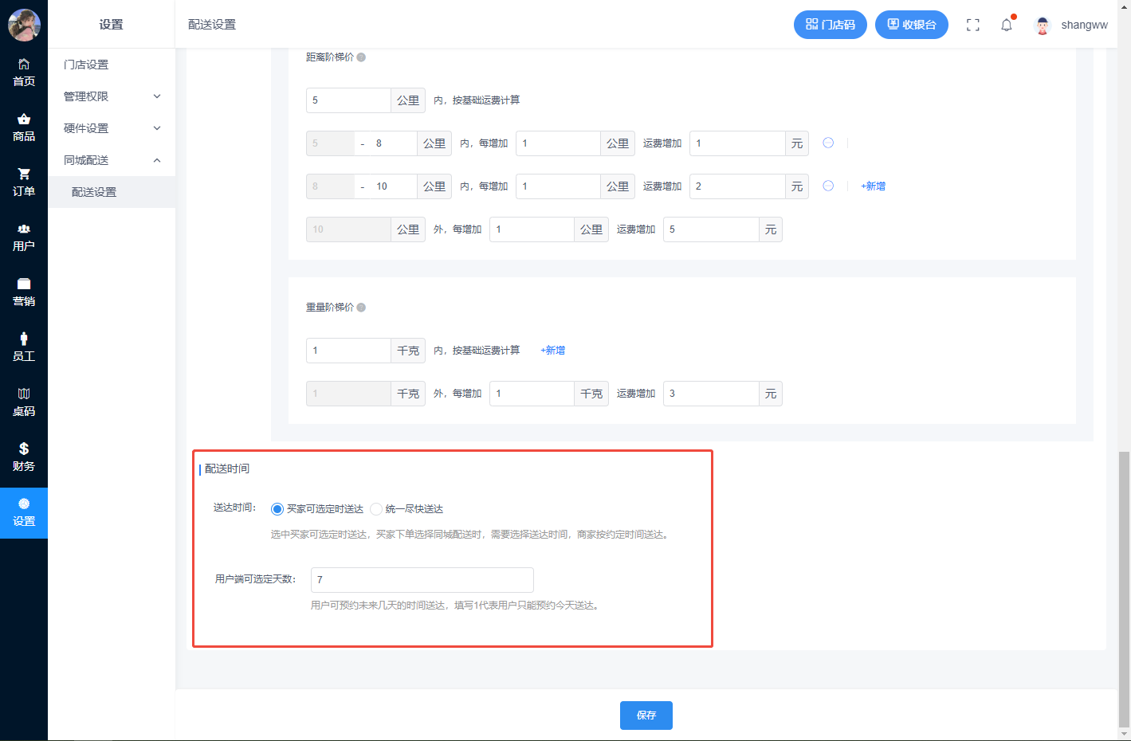Select 配送设置 submenu item
The height and width of the screenshot is (741, 1131).
94,192
